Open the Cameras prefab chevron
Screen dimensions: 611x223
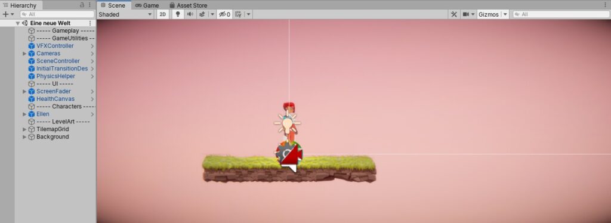click(x=92, y=53)
